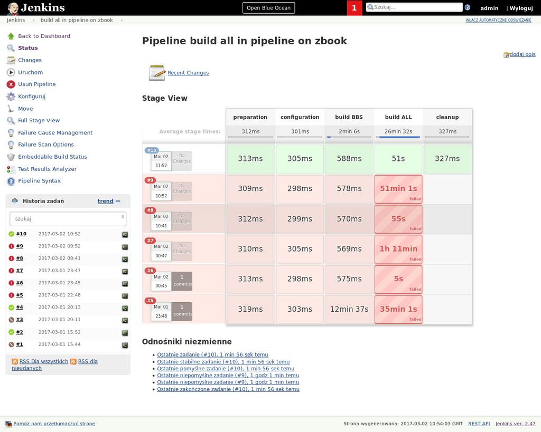Image resolution: width=541 pixels, height=432 pixels.
Task: Collapse the trend build history toggle
Action: point(118,201)
